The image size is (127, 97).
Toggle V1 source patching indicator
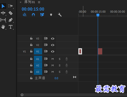point(24,51)
